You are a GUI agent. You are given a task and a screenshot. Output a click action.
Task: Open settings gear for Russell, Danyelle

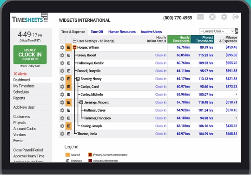click(62, 71)
